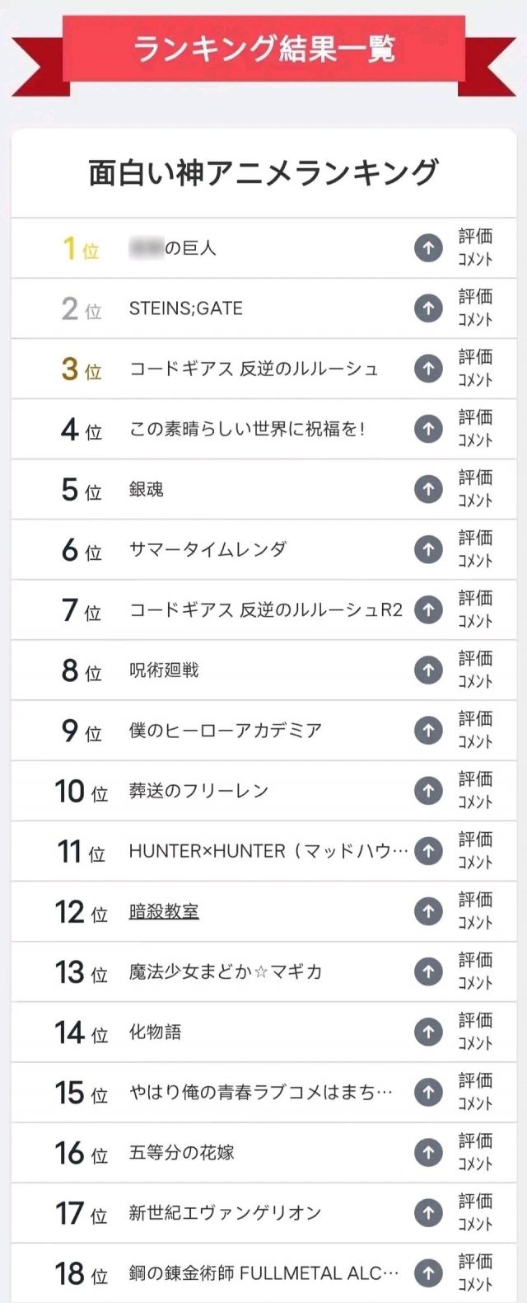Upvote サマータイムレンダ using the arrow
The width and height of the screenshot is (527, 1303).
click(x=428, y=549)
